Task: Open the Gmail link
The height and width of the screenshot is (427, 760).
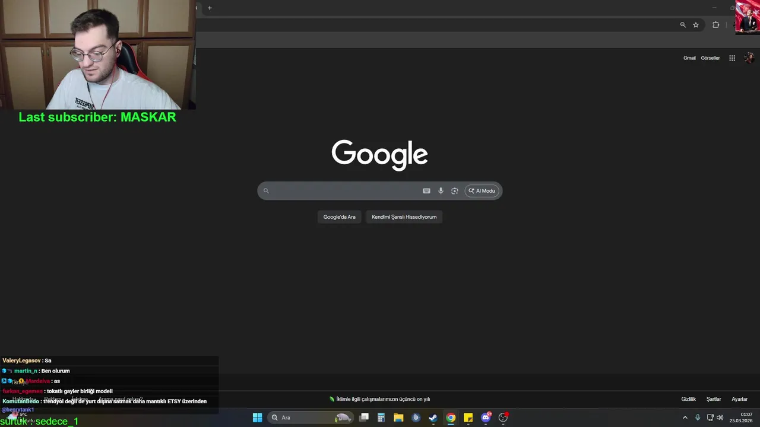Action: [x=689, y=58]
